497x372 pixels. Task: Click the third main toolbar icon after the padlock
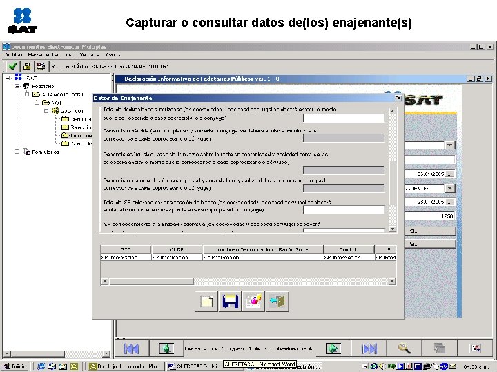click(41, 66)
